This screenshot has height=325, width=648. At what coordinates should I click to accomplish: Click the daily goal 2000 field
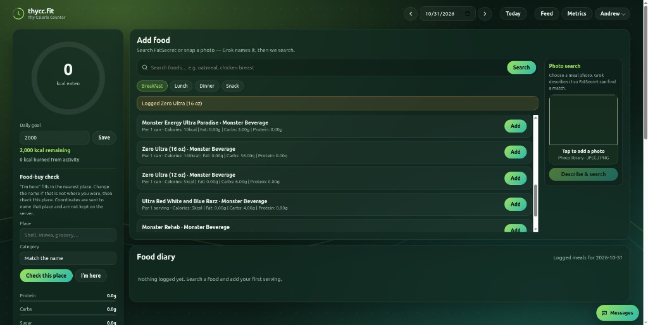click(x=54, y=138)
